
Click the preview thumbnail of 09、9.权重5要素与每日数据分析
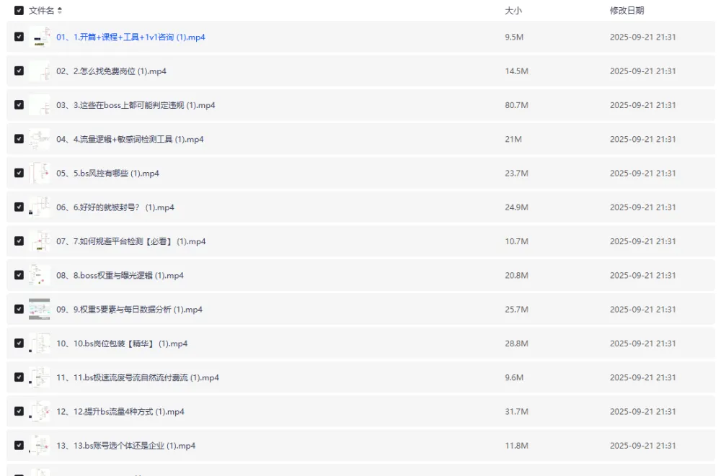click(x=40, y=310)
